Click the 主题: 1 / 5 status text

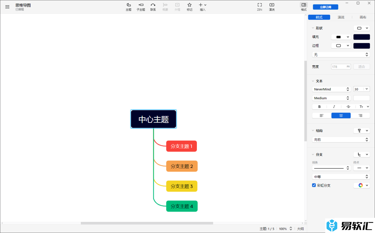click(x=267, y=229)
